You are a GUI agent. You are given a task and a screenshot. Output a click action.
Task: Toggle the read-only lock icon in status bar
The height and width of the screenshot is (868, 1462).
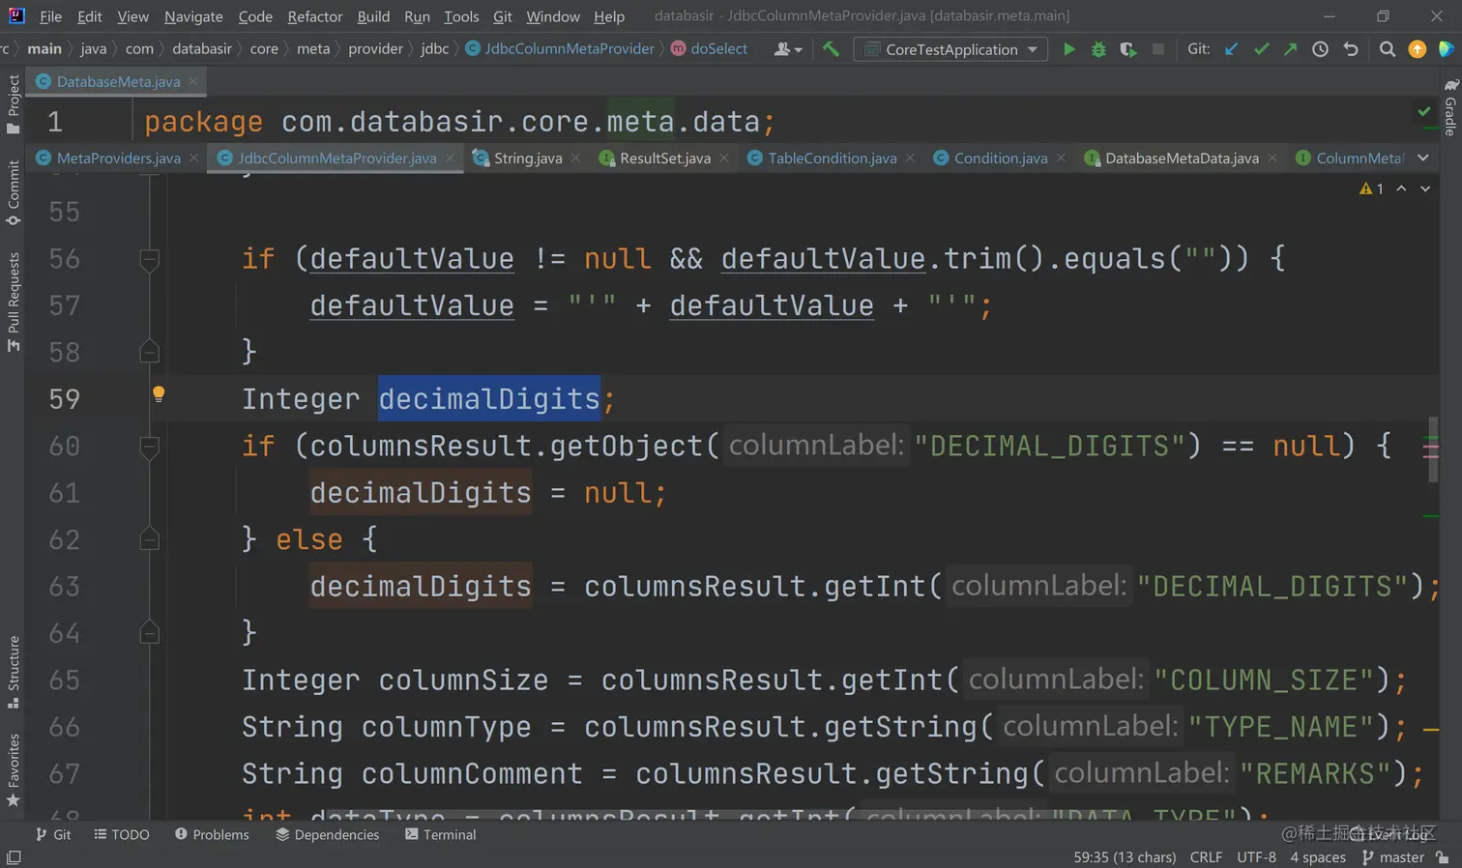click(x=1443, y=857)
